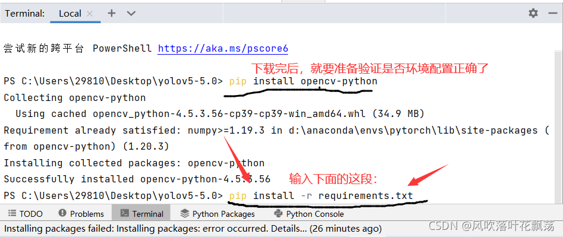Close the Local terminal tab
This screenshot has height=237, width=563.
click(90, 14)
